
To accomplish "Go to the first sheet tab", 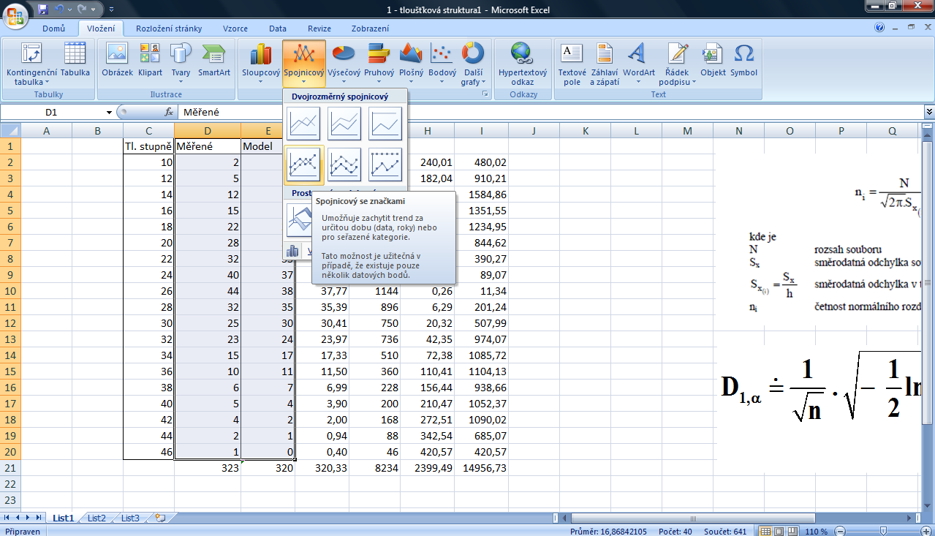I will click(x=8, y=518).
